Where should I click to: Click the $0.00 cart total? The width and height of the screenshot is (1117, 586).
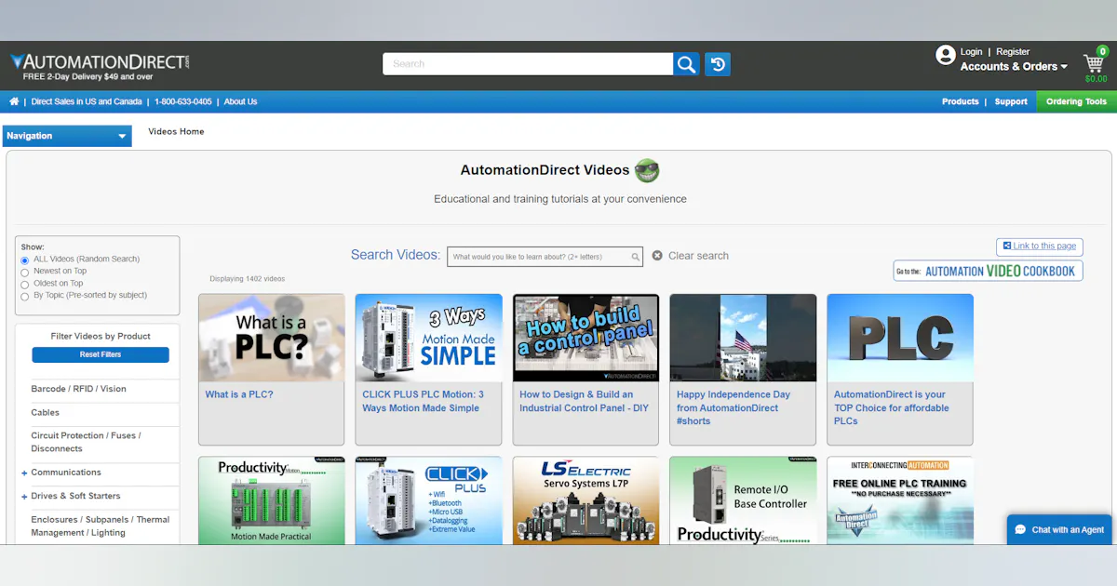(x=1096, y=79)
